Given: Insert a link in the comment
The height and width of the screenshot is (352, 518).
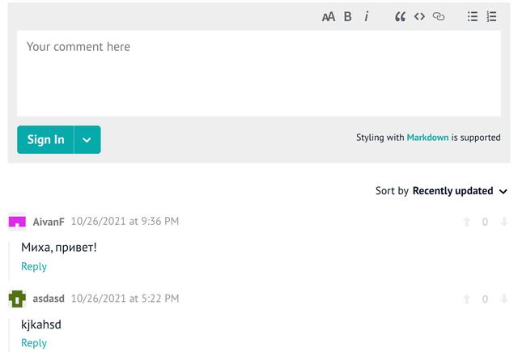Looking at the screenshot, I should tap(439, 16).
